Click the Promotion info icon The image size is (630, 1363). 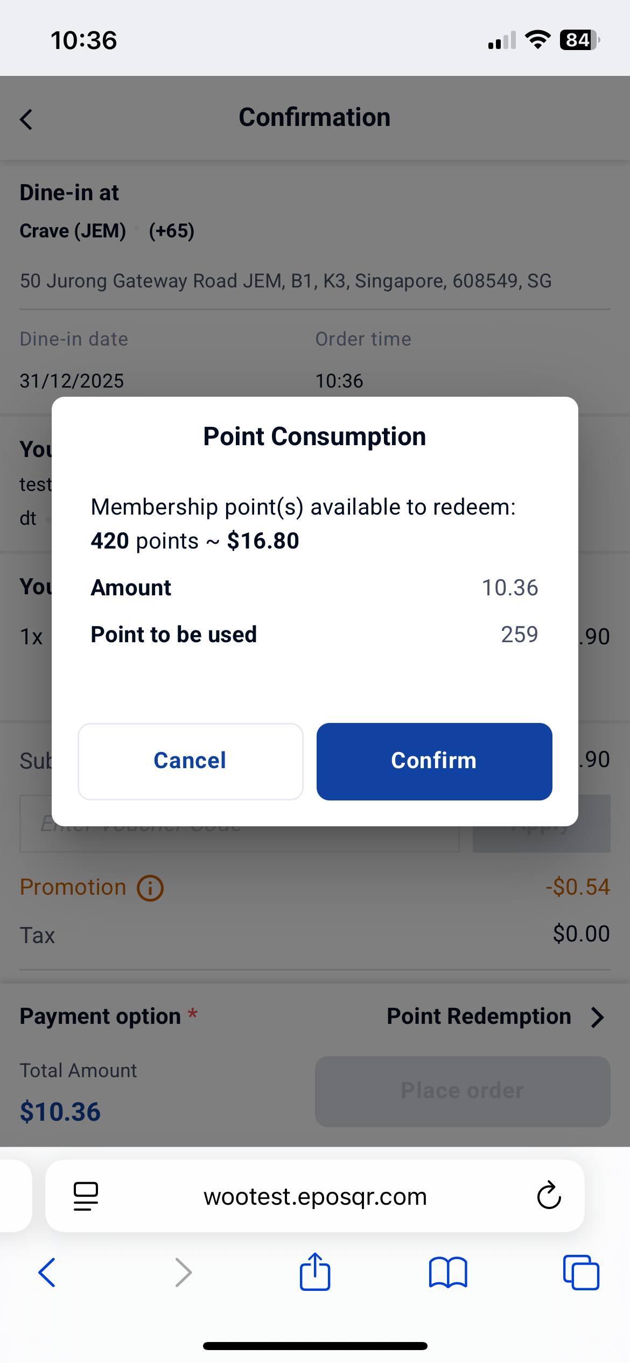pyautogui.click(x=150, y=888)
